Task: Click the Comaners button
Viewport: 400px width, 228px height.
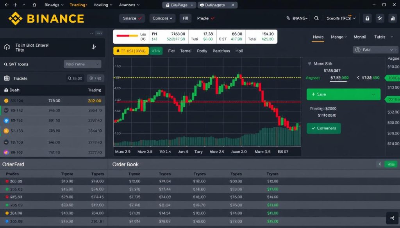Action: point(323,128)
